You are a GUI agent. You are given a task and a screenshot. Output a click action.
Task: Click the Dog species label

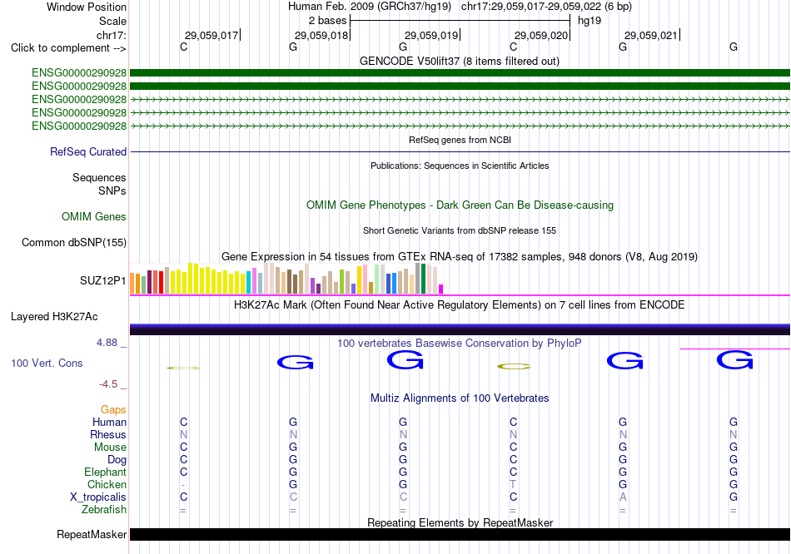coord(117,460)
